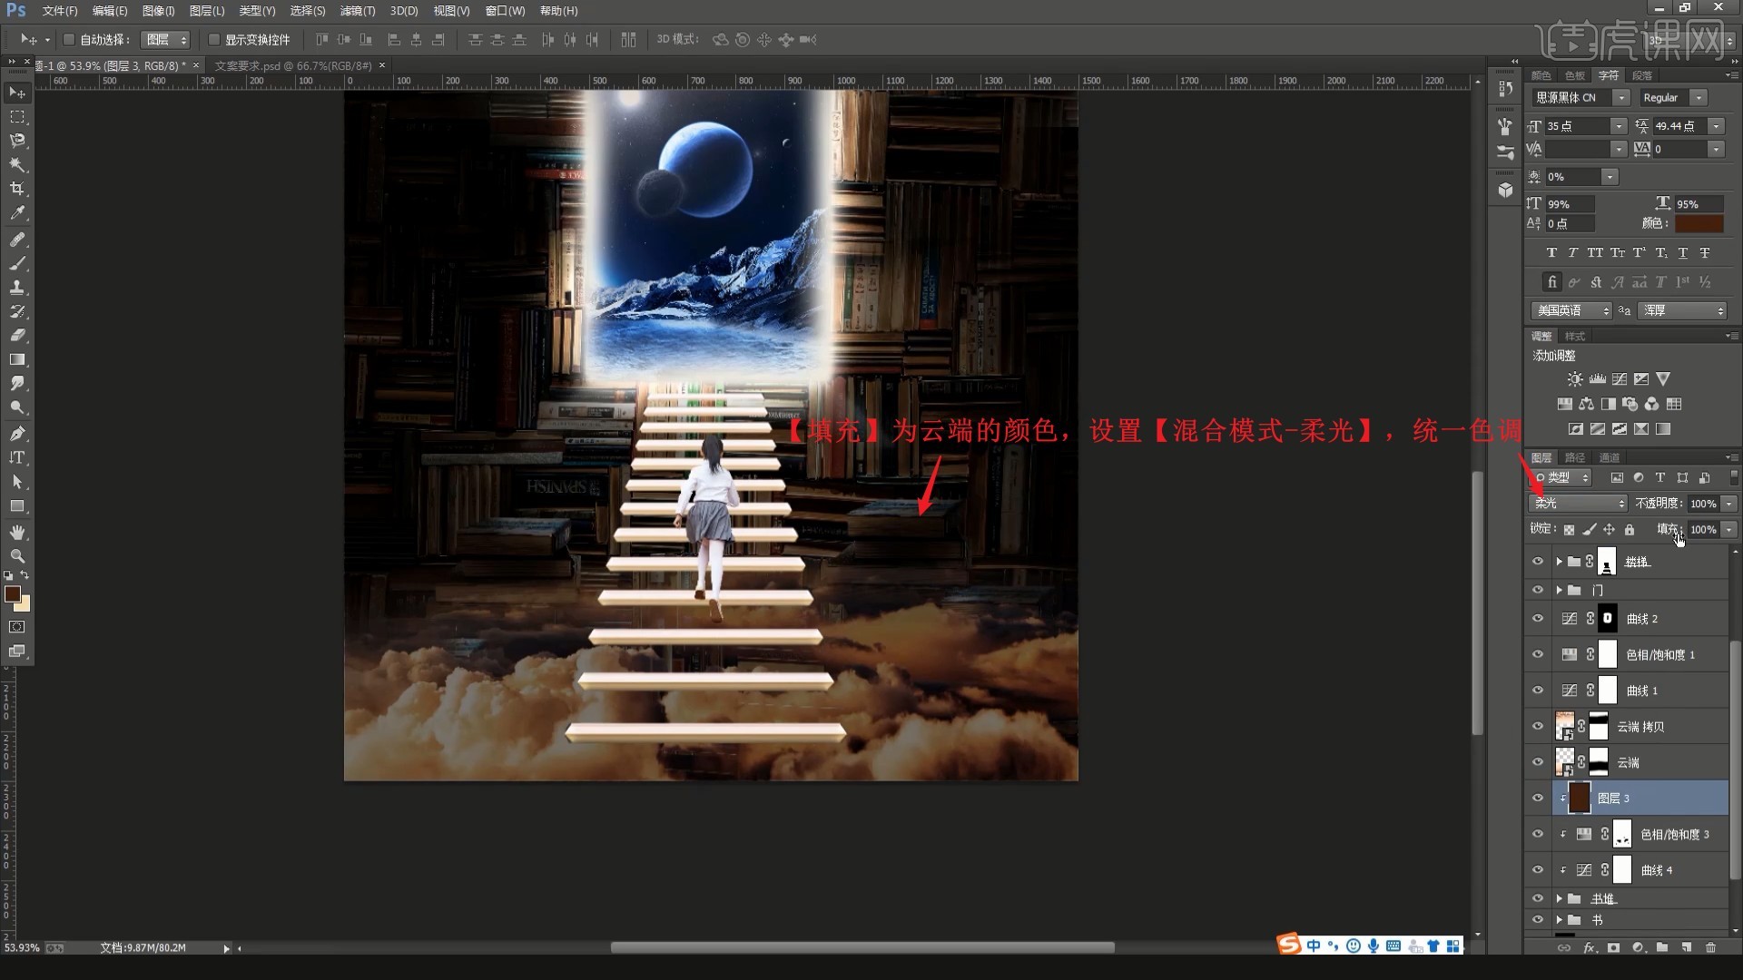The image size is (1743, 980).
Task: Click the text color swatch
Action: (1698, 223)
